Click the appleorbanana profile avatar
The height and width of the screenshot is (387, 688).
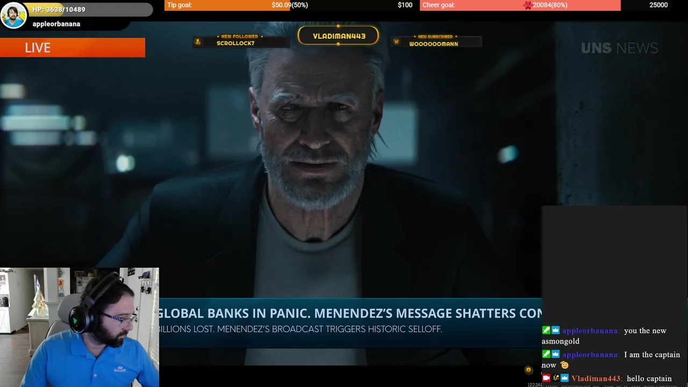(x=13, y=16)
